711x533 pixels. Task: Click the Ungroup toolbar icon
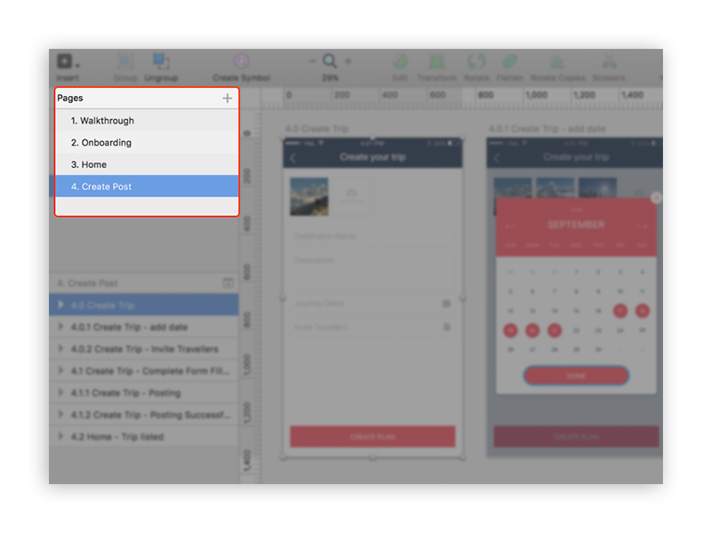(161, 61)
